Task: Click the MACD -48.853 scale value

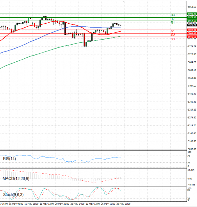Action: pyautogui.click(x=191, y=185)
